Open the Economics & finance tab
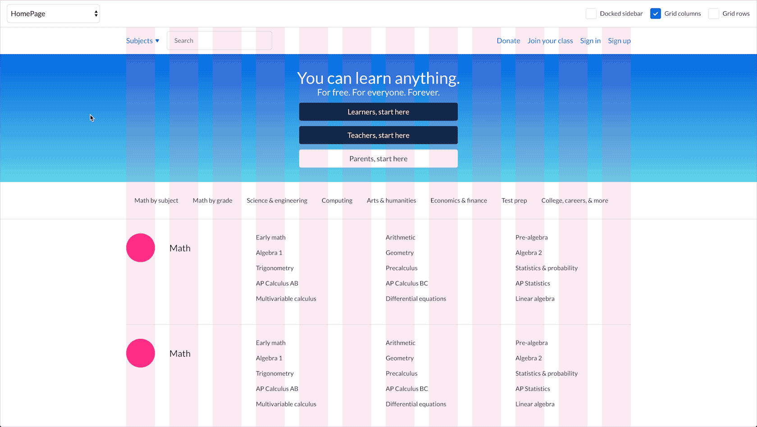This screenshot has width=757, height=427. click(459, 200)
